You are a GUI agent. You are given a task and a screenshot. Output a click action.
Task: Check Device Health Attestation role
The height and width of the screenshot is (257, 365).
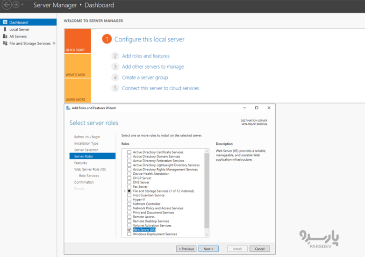[x=129, y=174]
